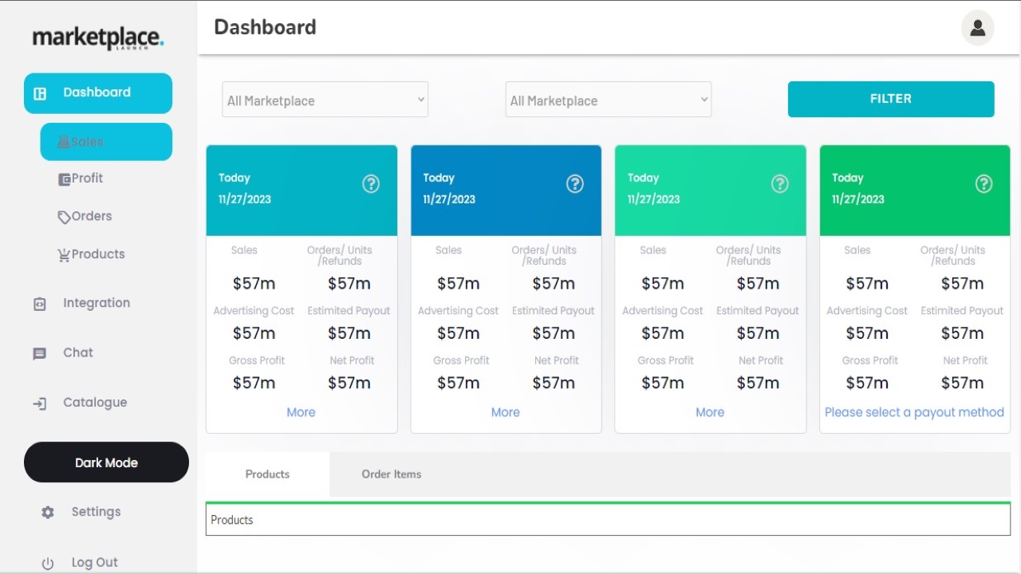Select the Products tab

[x=267, y=474]
